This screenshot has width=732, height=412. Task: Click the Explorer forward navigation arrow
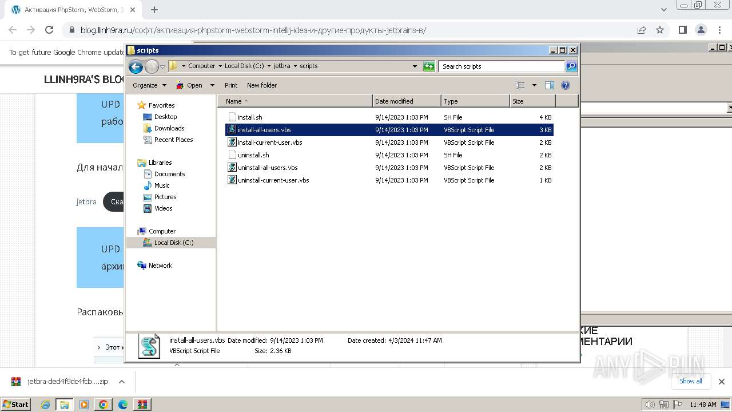152,66
